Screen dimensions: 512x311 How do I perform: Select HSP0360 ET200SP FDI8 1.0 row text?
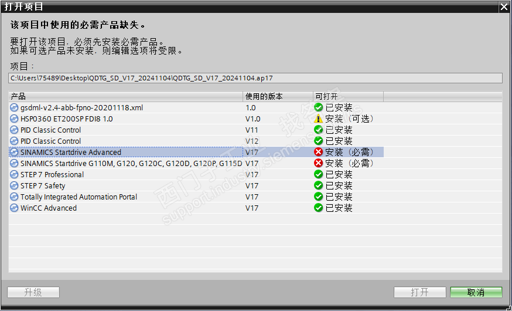tap(67, 119)
